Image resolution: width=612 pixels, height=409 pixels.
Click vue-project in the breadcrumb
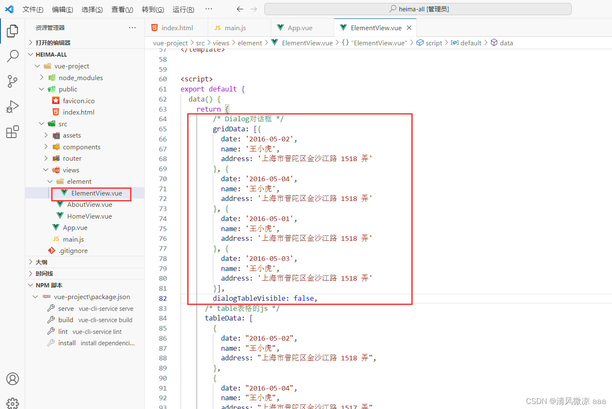170,43
